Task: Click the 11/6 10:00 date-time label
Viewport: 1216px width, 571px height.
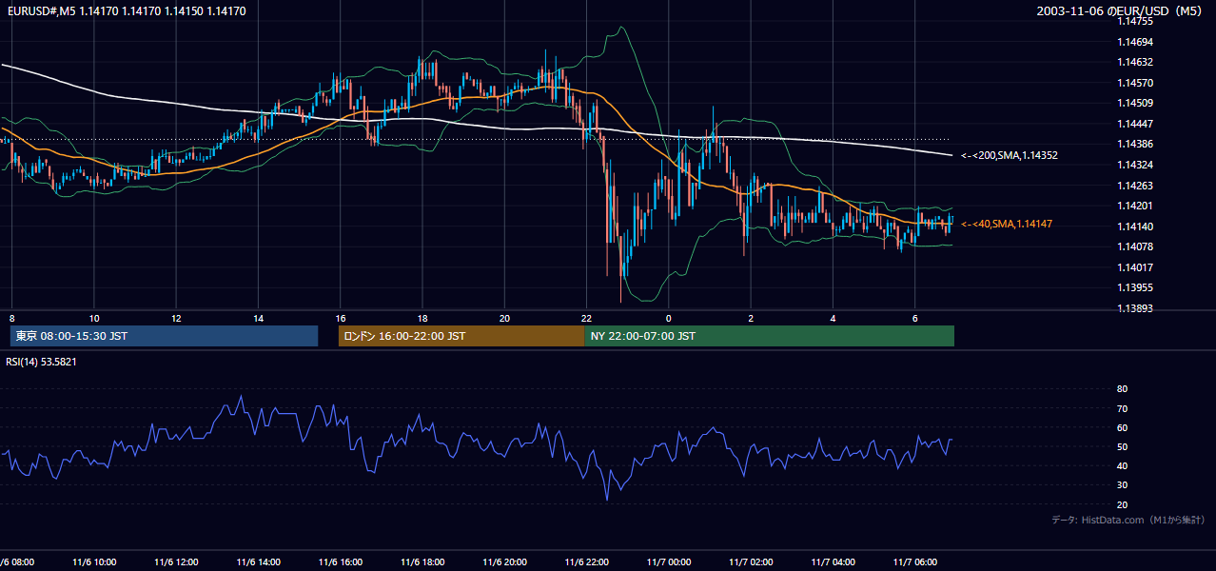Action: (x=94, y=562)
